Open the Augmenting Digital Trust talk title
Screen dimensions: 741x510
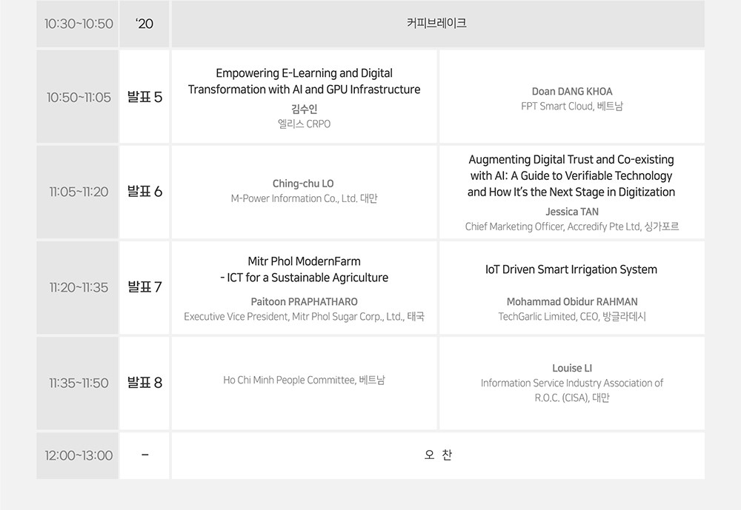[571, 175]
